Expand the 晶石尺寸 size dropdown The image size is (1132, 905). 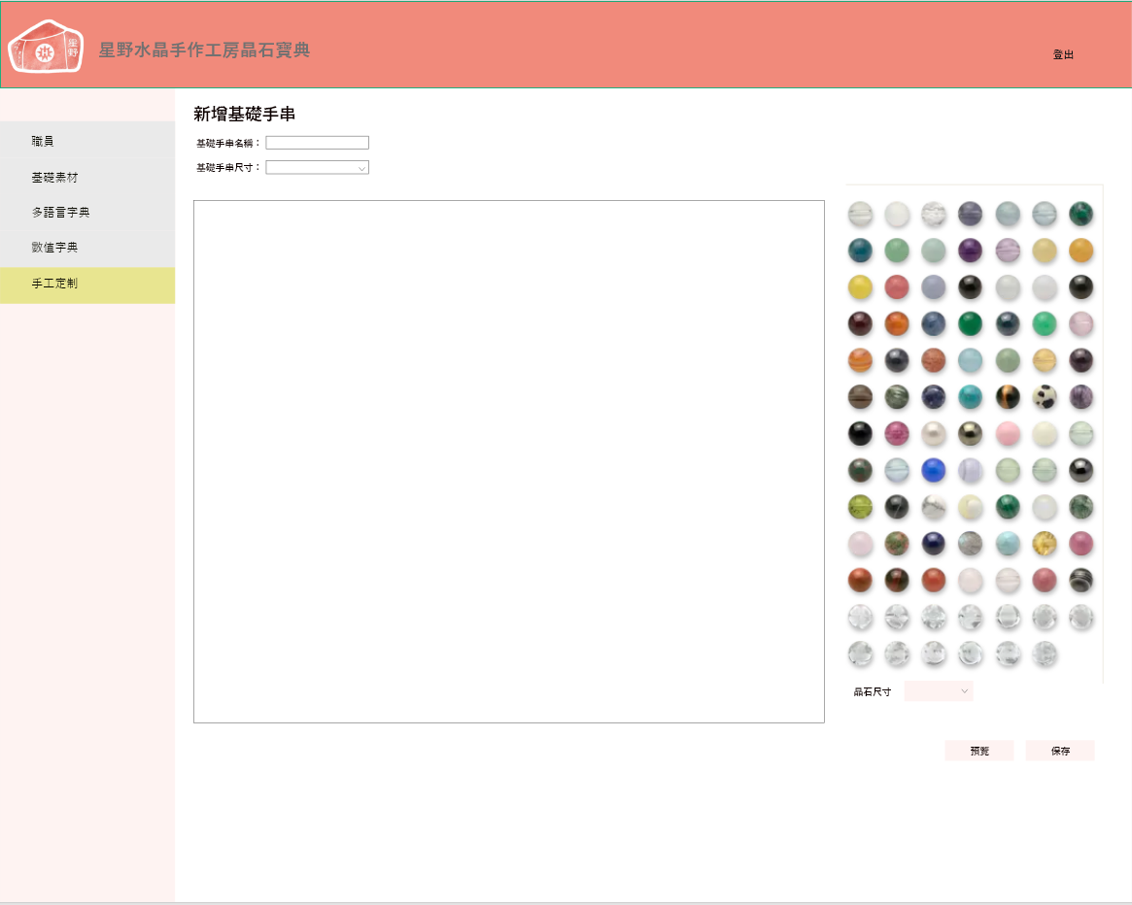click(938, 690)
